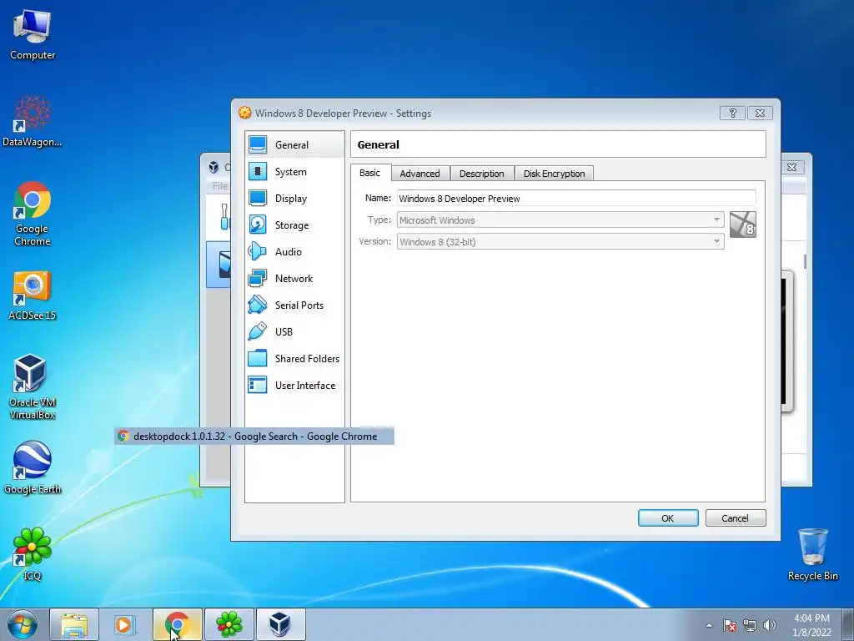Click the Chrome window preview tooltip label
Viewport: 854px width, 641px height.
point(254,436)
